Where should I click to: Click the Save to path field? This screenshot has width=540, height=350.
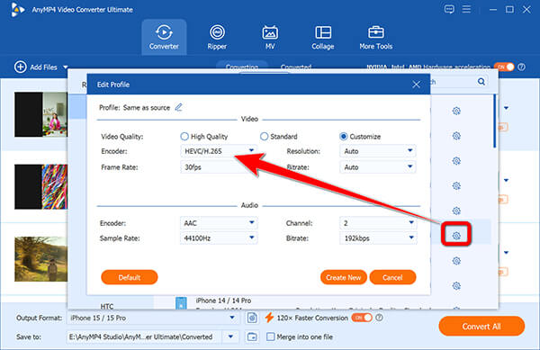point(145,337)
